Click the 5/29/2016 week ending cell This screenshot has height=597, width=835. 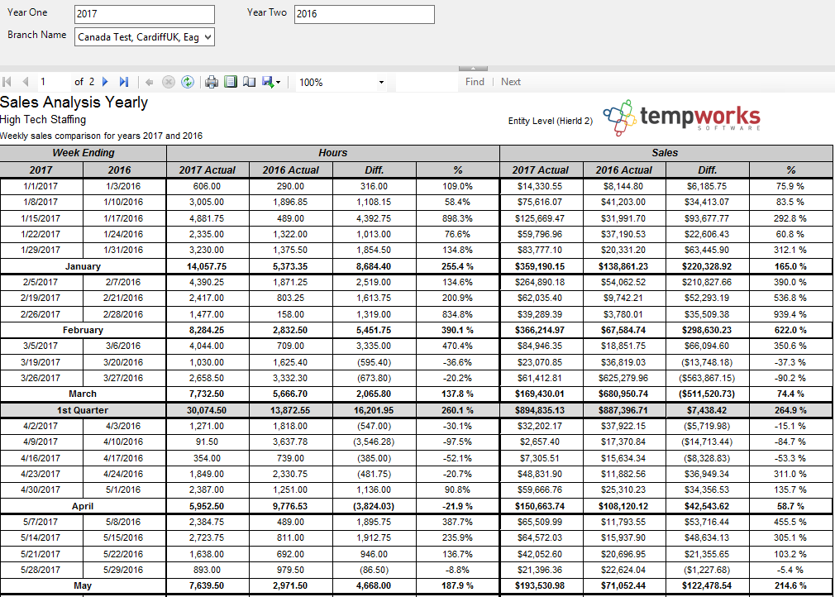click(x=123, y=570)
